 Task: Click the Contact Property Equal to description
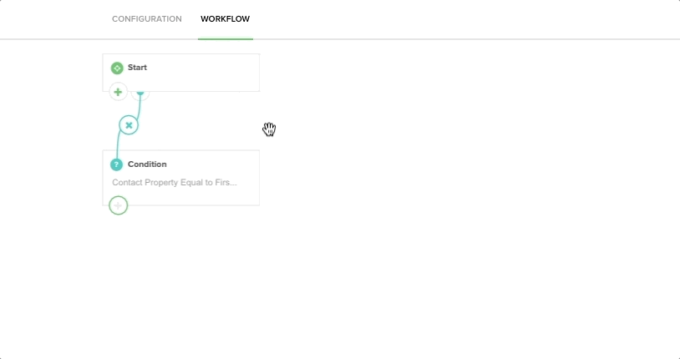pos(175,183)
